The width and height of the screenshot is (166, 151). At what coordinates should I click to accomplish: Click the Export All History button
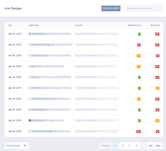[x=111, y=8]
